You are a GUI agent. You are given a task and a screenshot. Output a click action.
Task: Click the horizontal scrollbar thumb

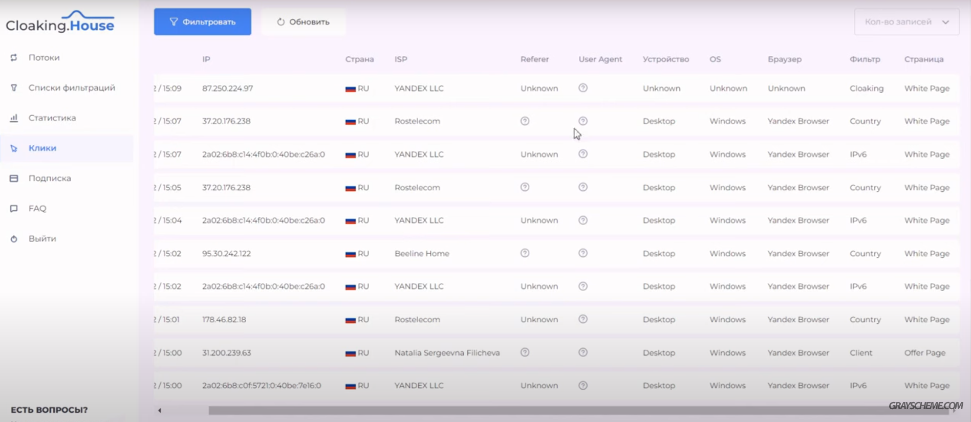(x=578, y=410)
